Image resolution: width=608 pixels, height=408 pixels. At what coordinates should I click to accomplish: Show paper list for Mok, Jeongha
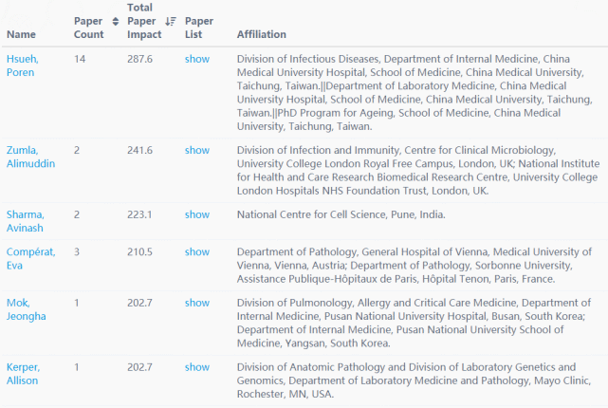pos(197,303)
